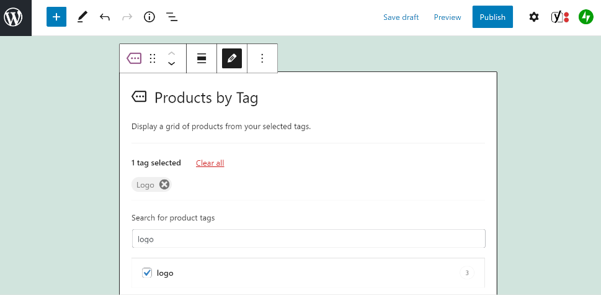Open the list view outline
The width and height of the screenshot is (601, 295).
[172, 17]
